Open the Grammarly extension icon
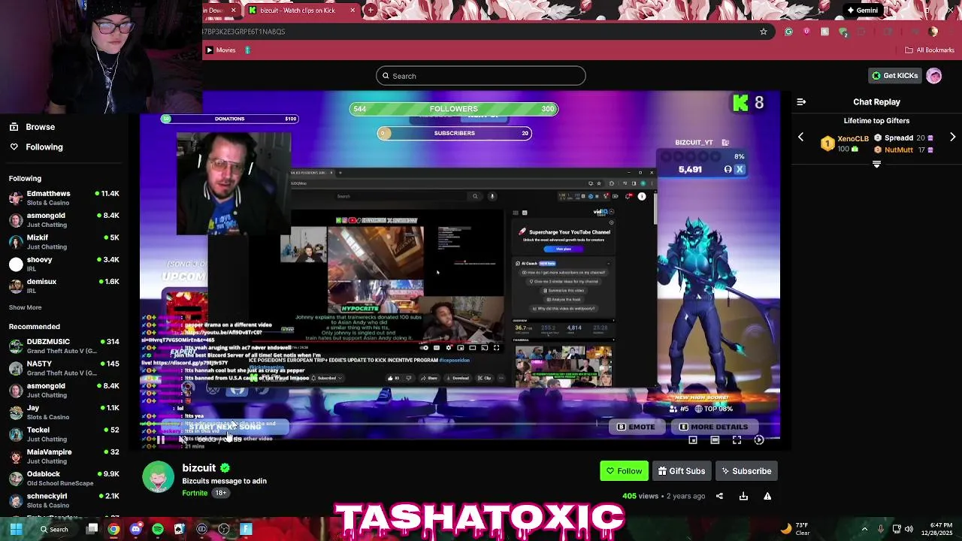This screenshot has height=541, width=962. [788, 32]
